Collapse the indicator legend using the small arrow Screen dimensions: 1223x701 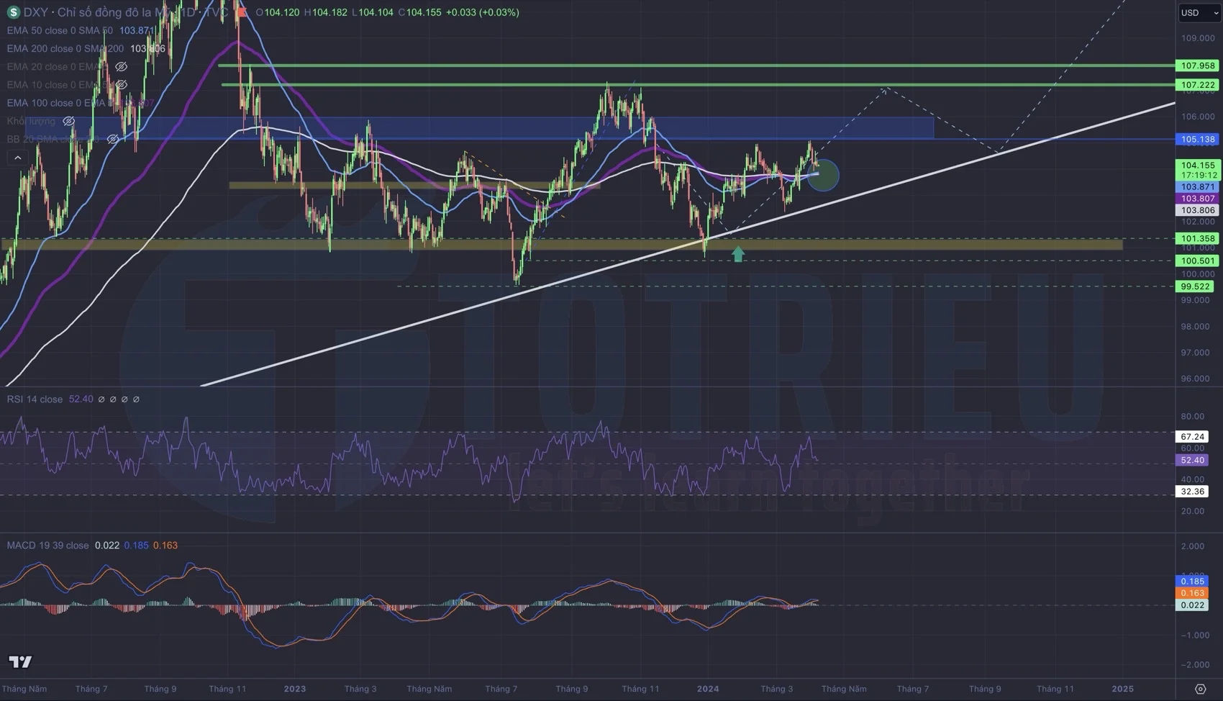point(17,157)
